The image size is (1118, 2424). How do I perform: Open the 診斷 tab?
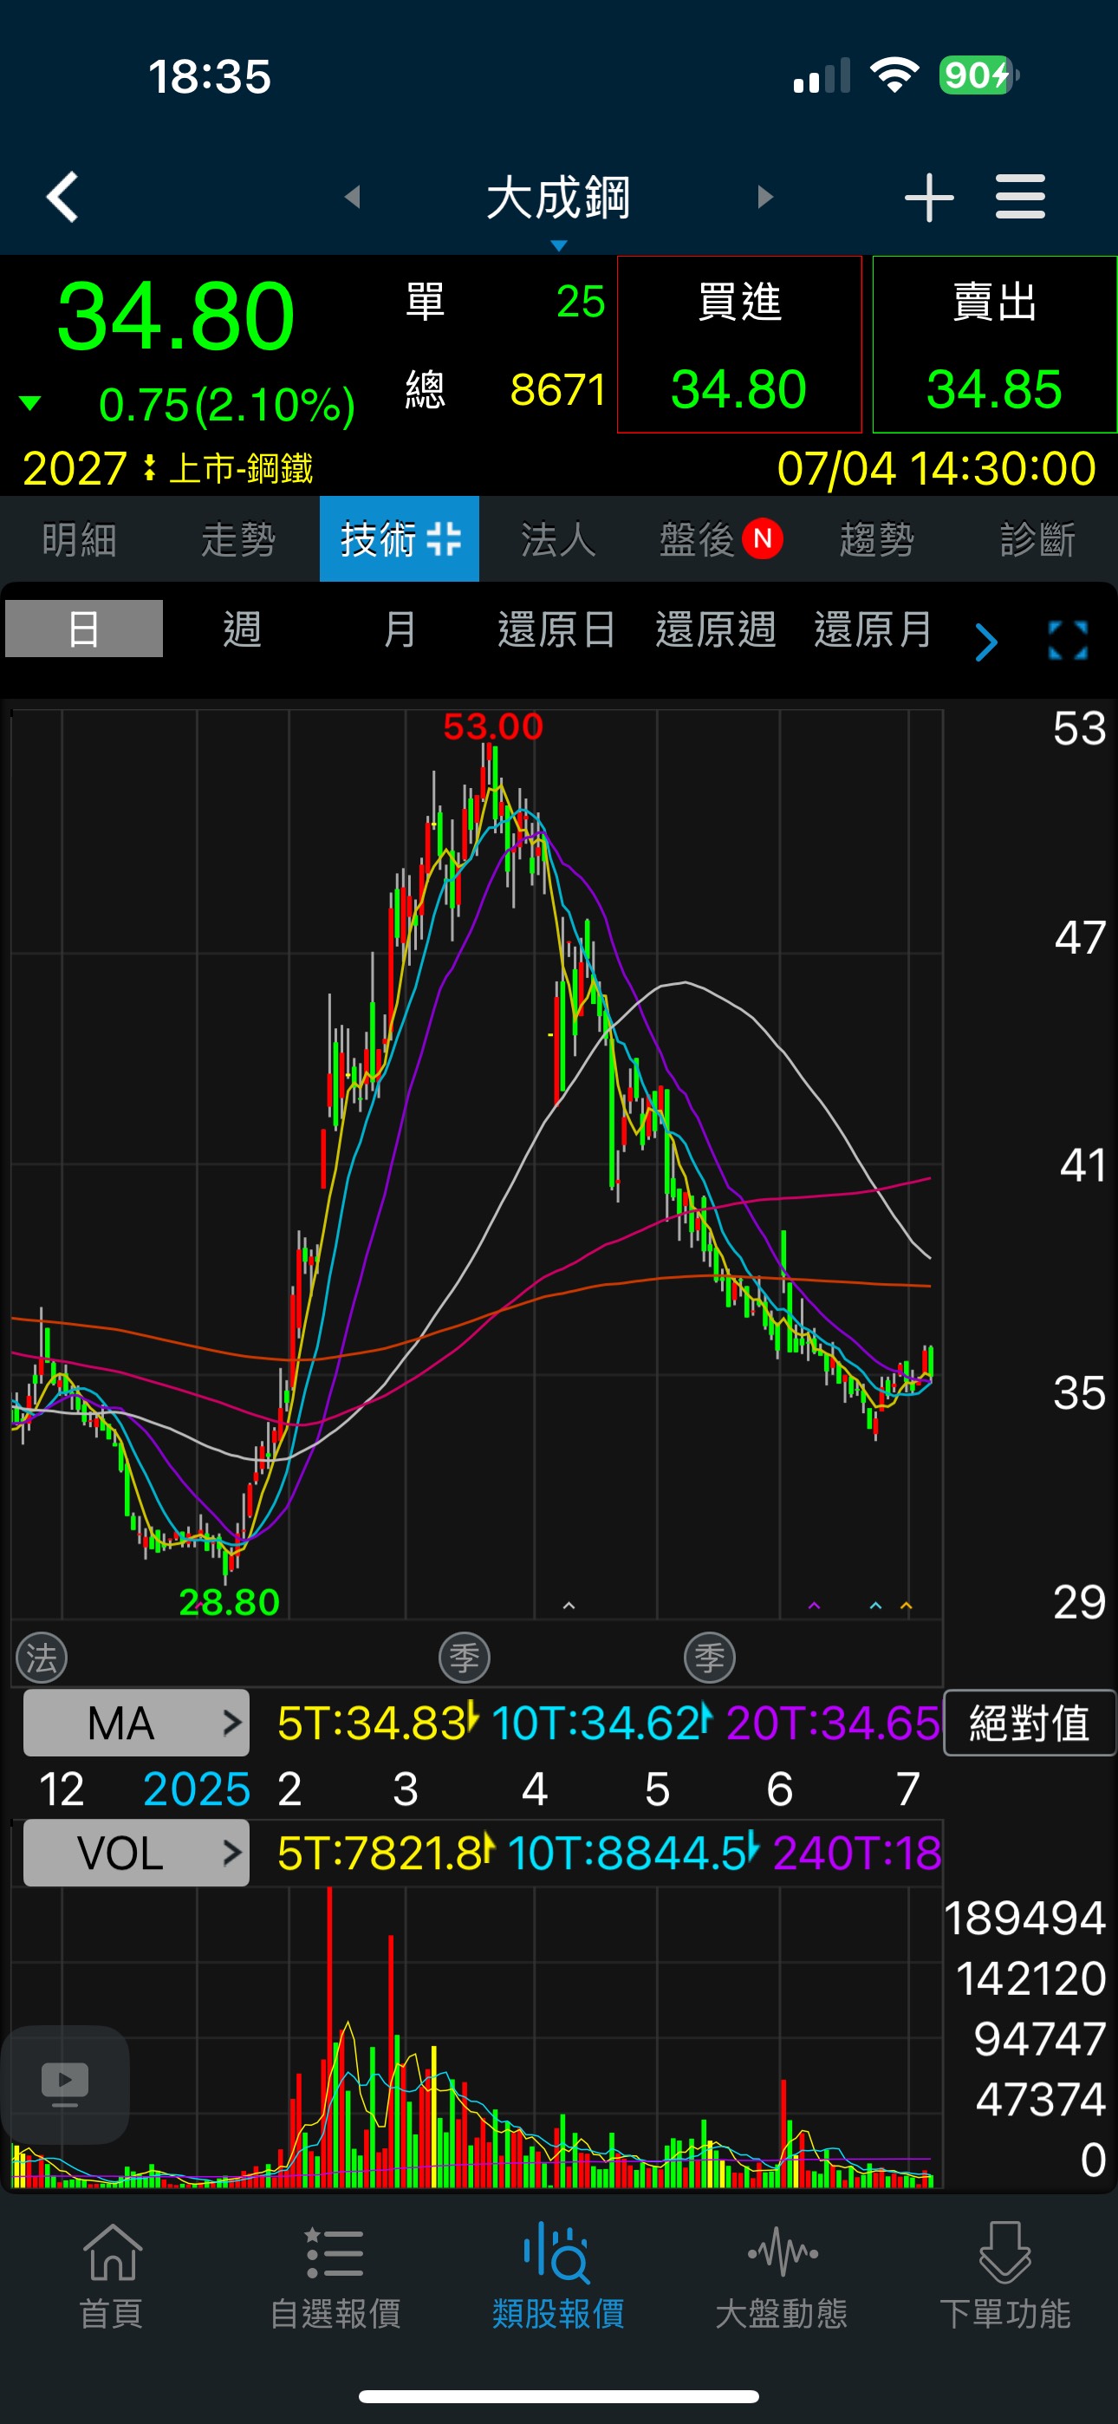(1037, 539)
